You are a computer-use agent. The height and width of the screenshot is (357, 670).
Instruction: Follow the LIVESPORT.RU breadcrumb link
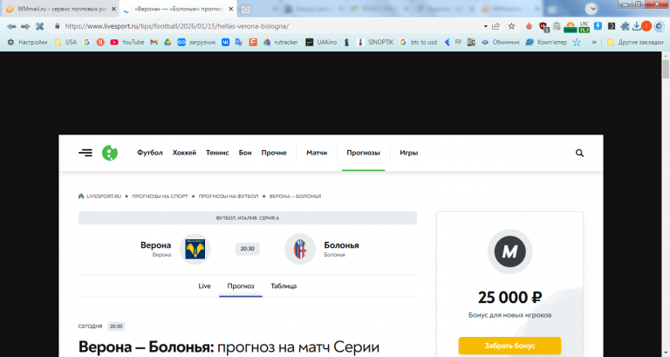click(x=104, y=196)
